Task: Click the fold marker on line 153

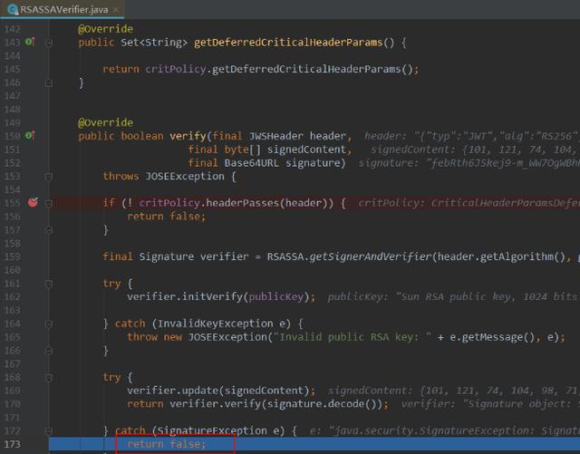Action: tap(50, 177)
